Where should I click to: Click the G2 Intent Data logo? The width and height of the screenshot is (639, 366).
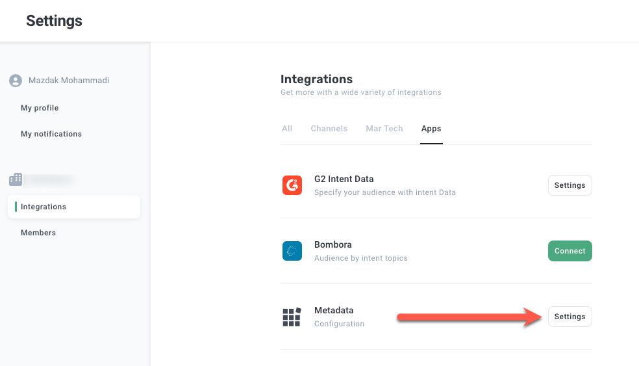tap(292, 185)
